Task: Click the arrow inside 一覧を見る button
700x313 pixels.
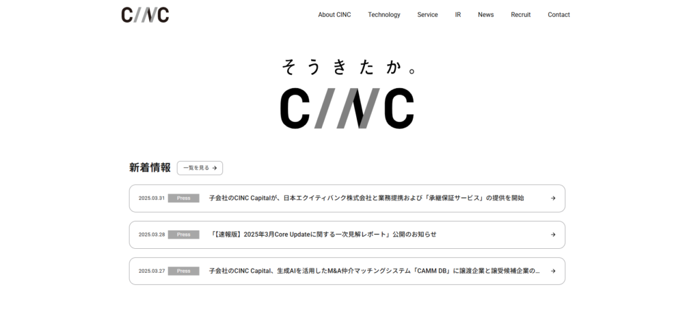Action: [x=215, y=168]
